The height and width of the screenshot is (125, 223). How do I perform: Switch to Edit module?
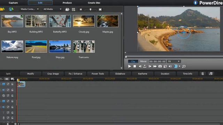pos(40,3)
